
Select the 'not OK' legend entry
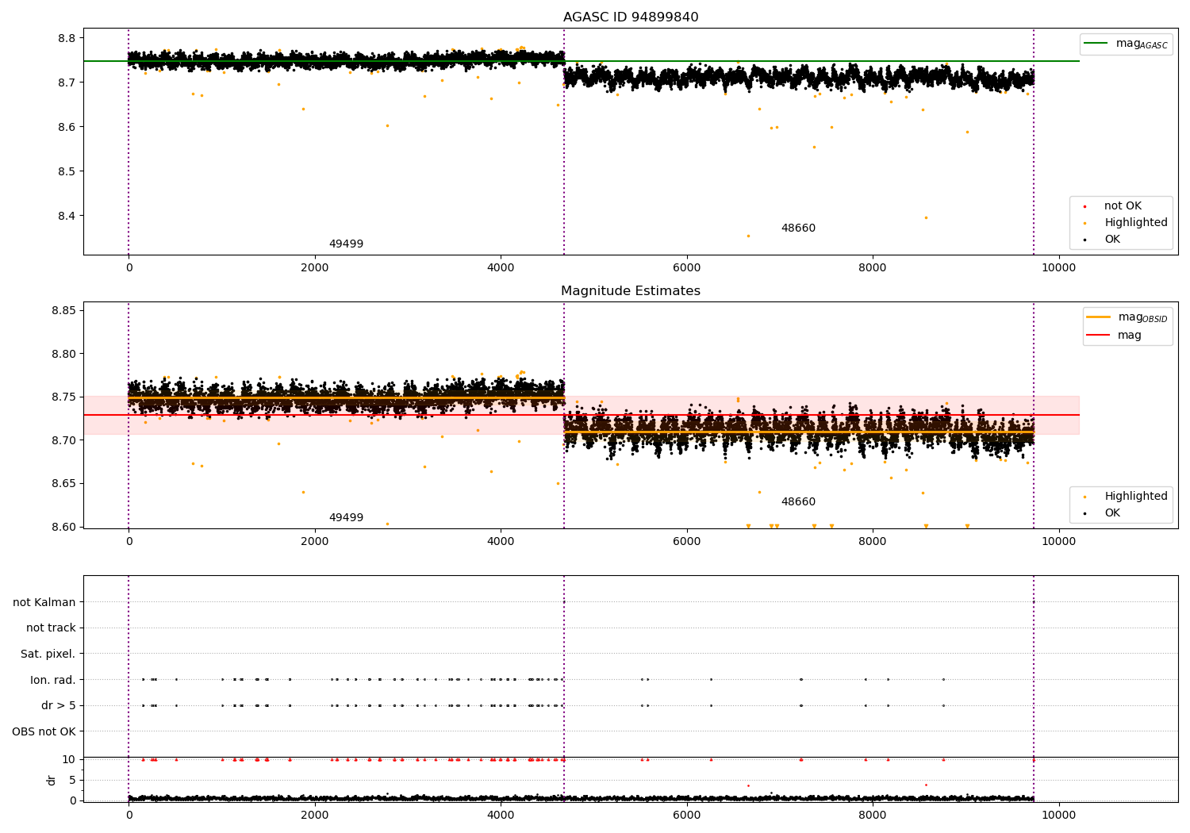(1123, 206)
